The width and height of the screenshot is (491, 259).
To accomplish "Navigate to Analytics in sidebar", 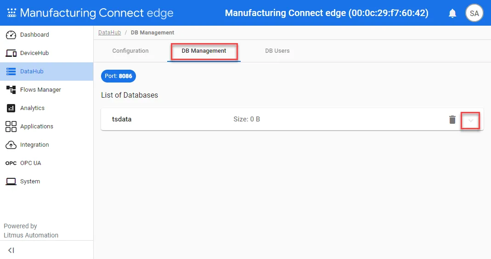I will pos(47,108).
